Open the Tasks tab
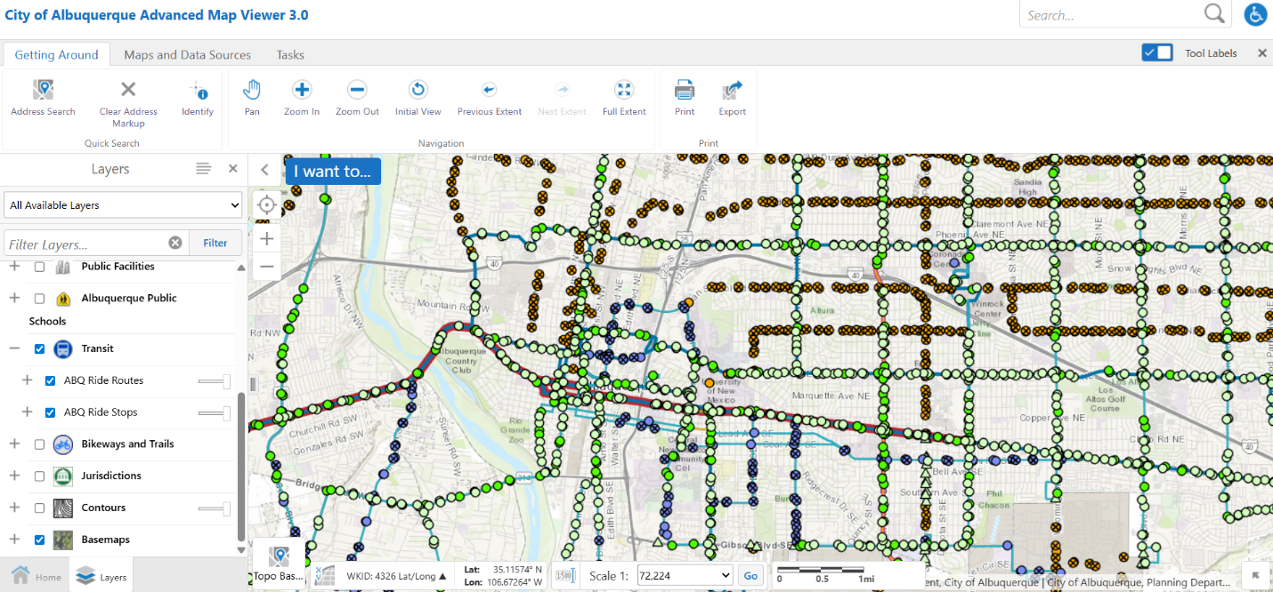Image resolution: width=1273 pixels, height=592 pixels. coord(290,55)
